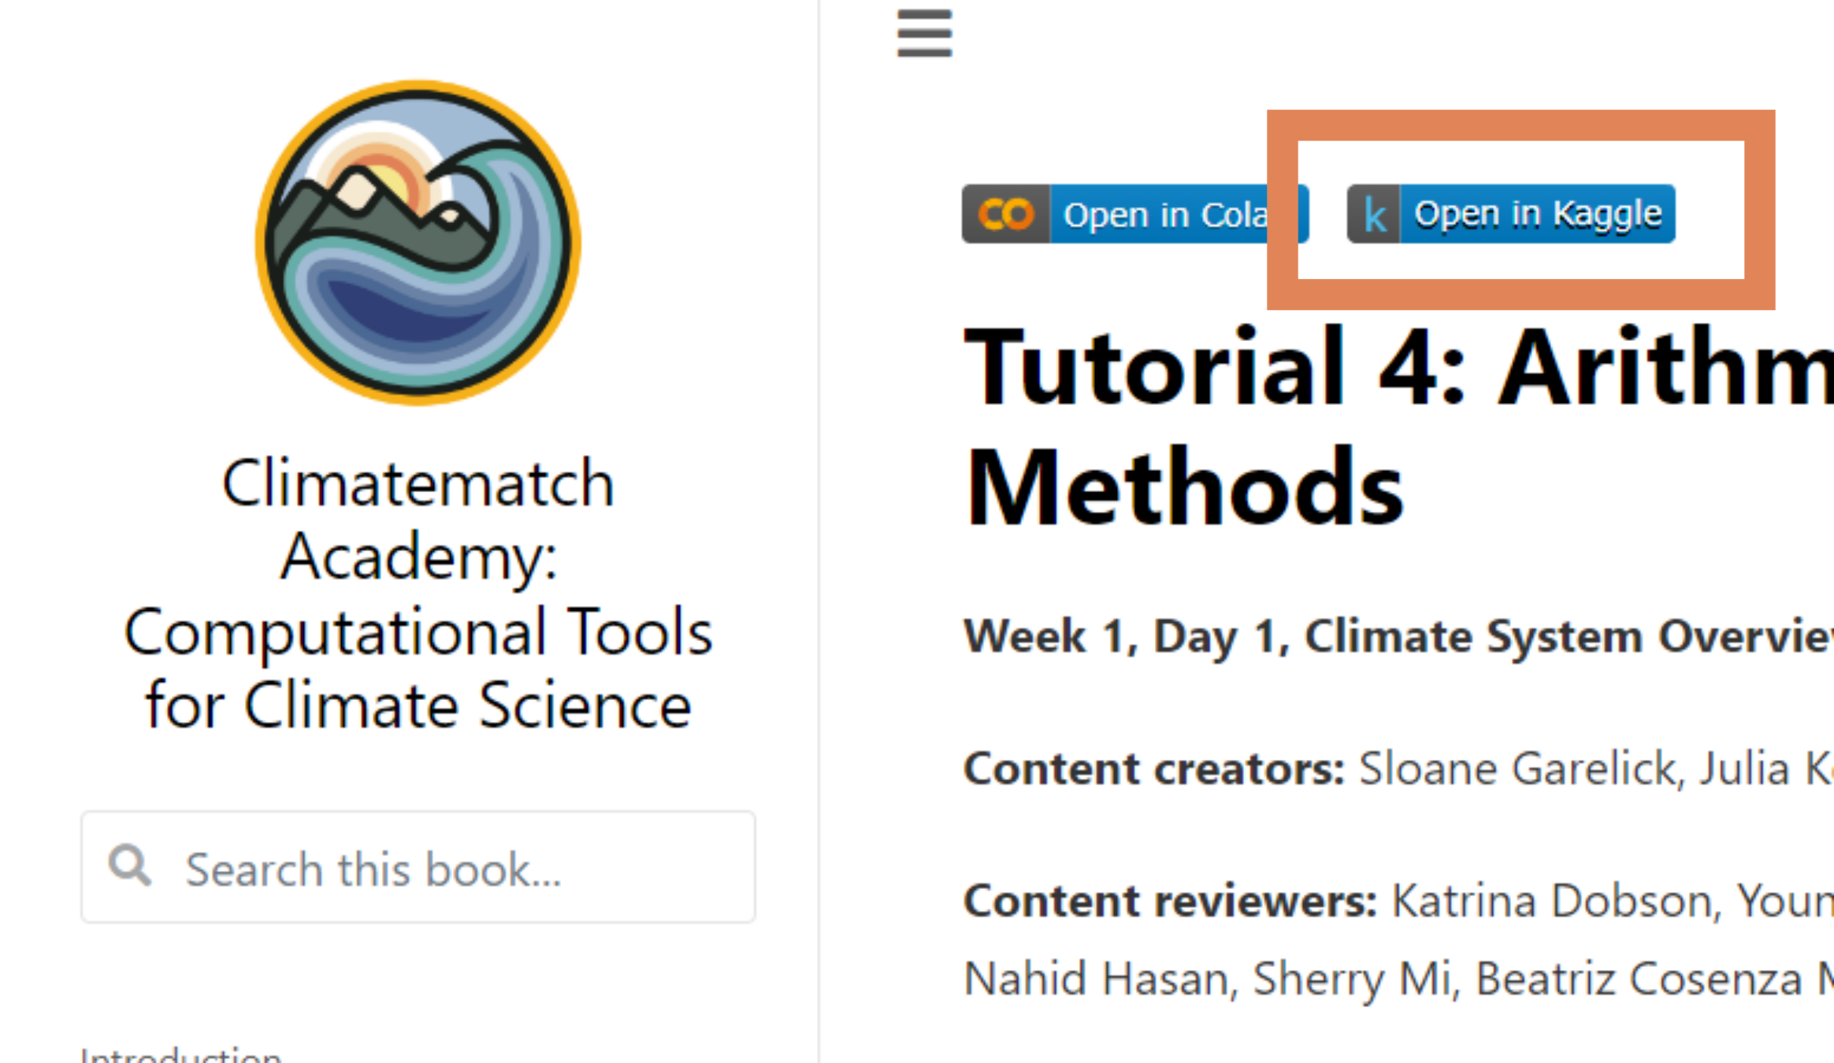The width and height of the screenshot is (1834, 1063).
Task: Open the notebook via Open in Kaggle badge
Action: coord(1537,214)
